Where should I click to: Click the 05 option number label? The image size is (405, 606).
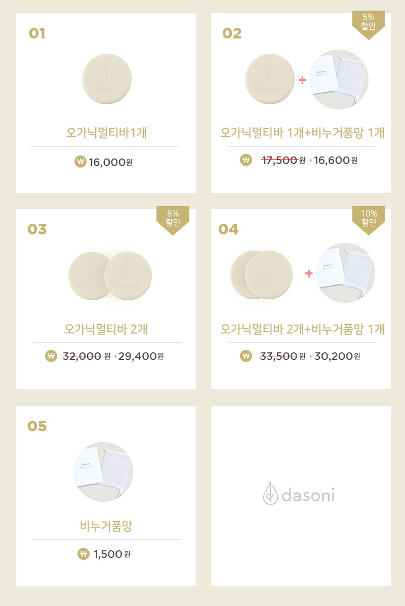click(x=37, y=426)
